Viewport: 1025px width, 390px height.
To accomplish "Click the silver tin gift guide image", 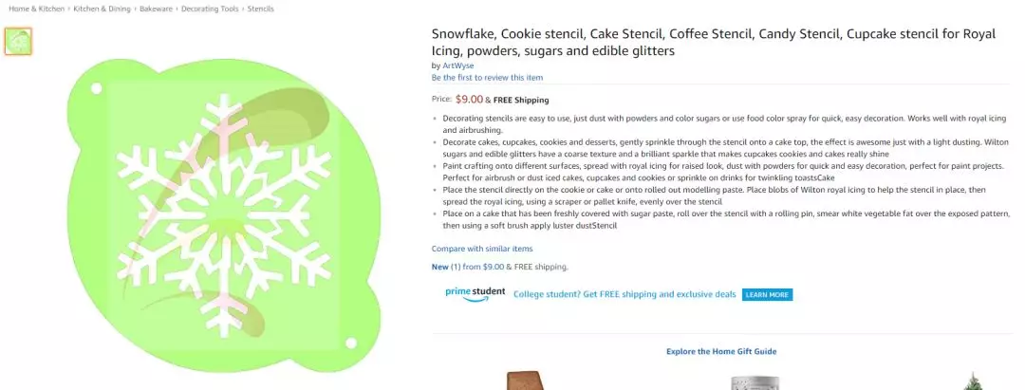I will click(x=748, y=382).
